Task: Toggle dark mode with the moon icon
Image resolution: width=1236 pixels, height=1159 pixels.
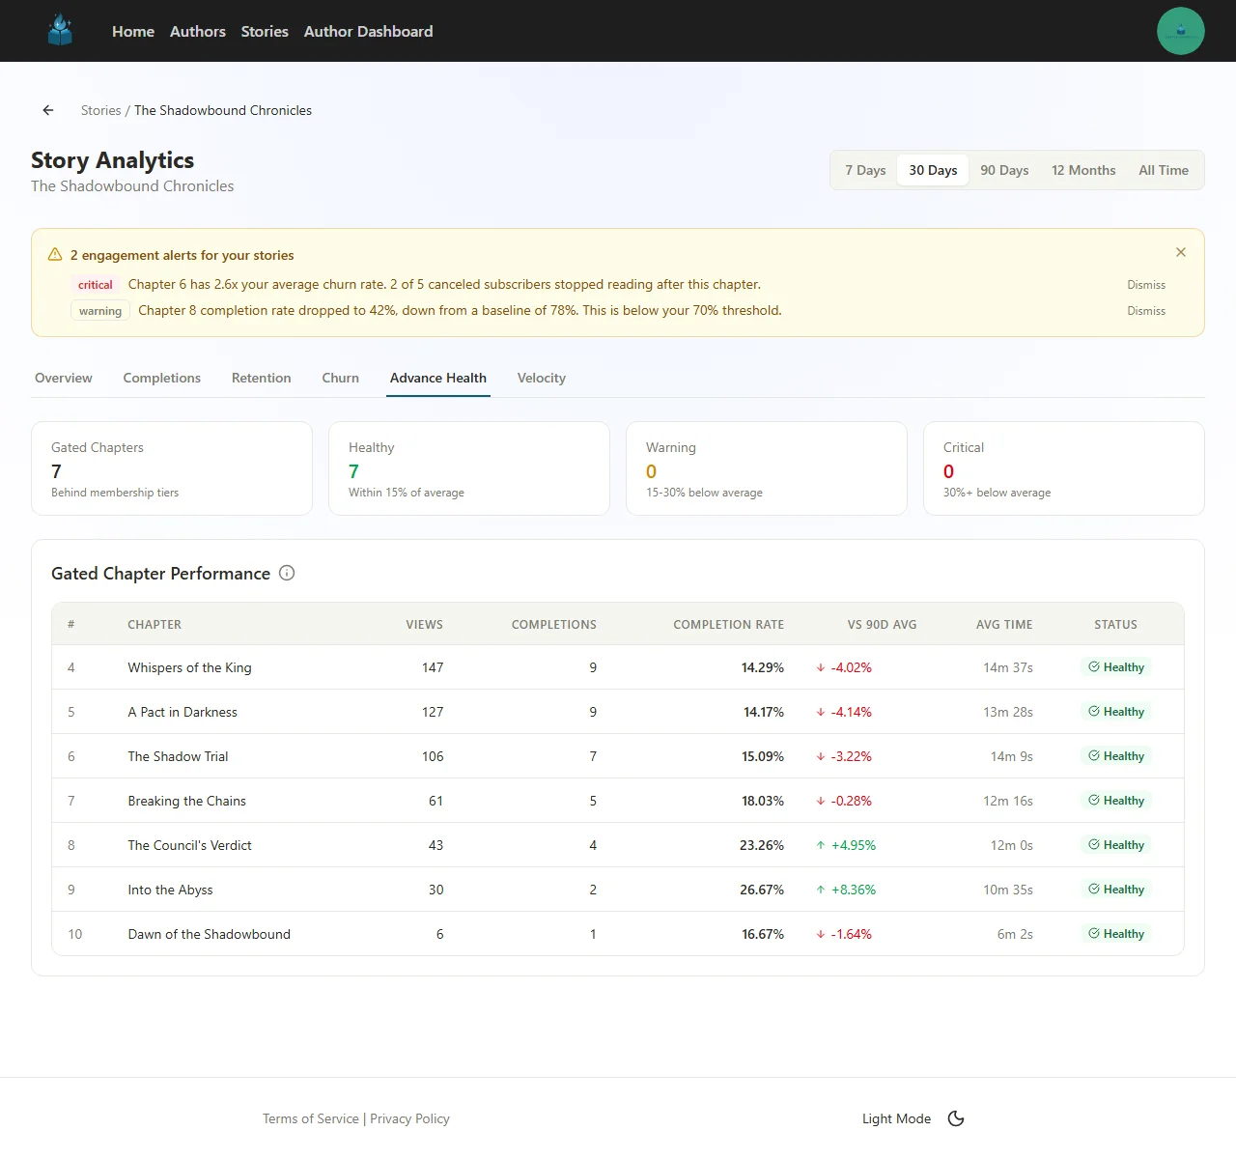Action: [x=956, y=1117]
